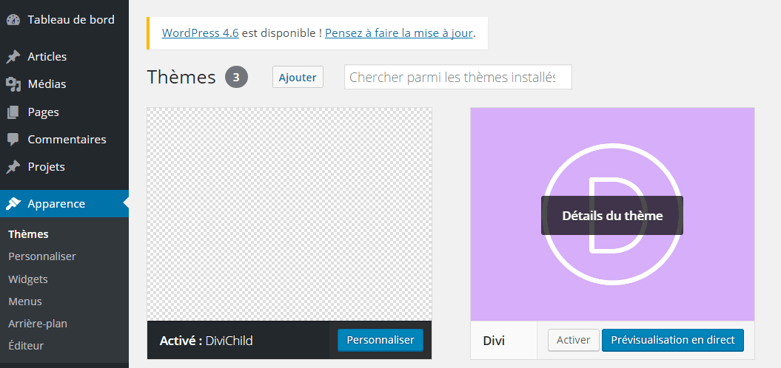Go to the Médias menu item

pyautogui.click(x=64, y=84)
